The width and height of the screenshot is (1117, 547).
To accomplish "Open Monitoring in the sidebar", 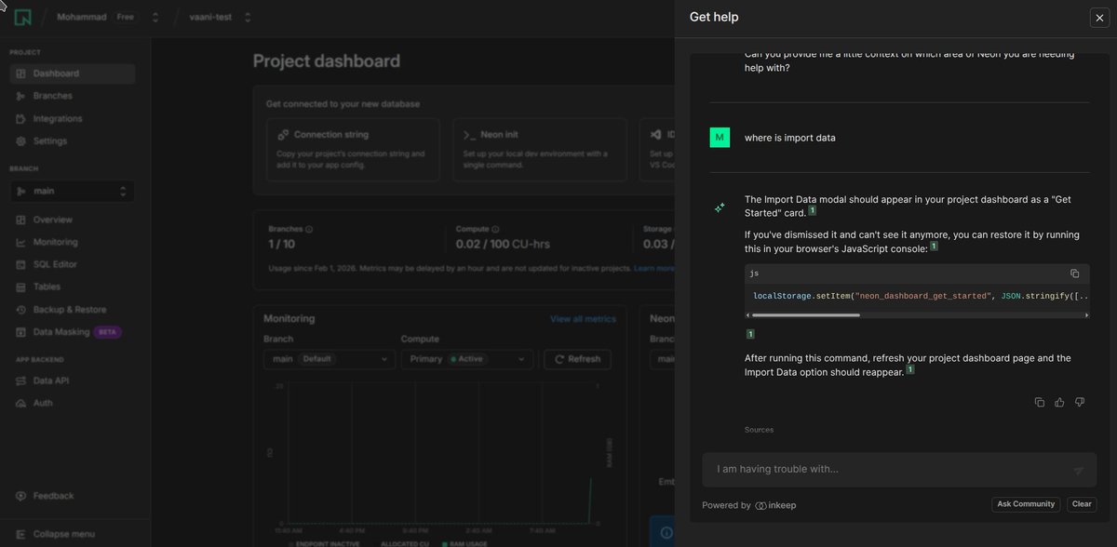I will (72, 242).
